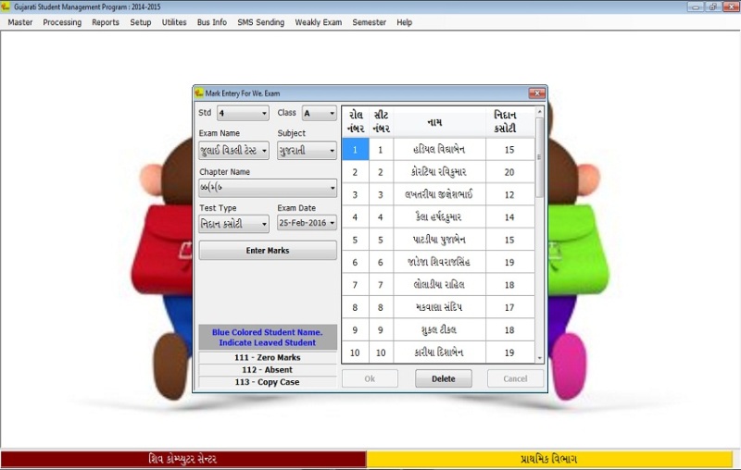Select the marks cell of roll number 2
The width and height of the screenshot is (741, 470).
(x=509, y=172)
